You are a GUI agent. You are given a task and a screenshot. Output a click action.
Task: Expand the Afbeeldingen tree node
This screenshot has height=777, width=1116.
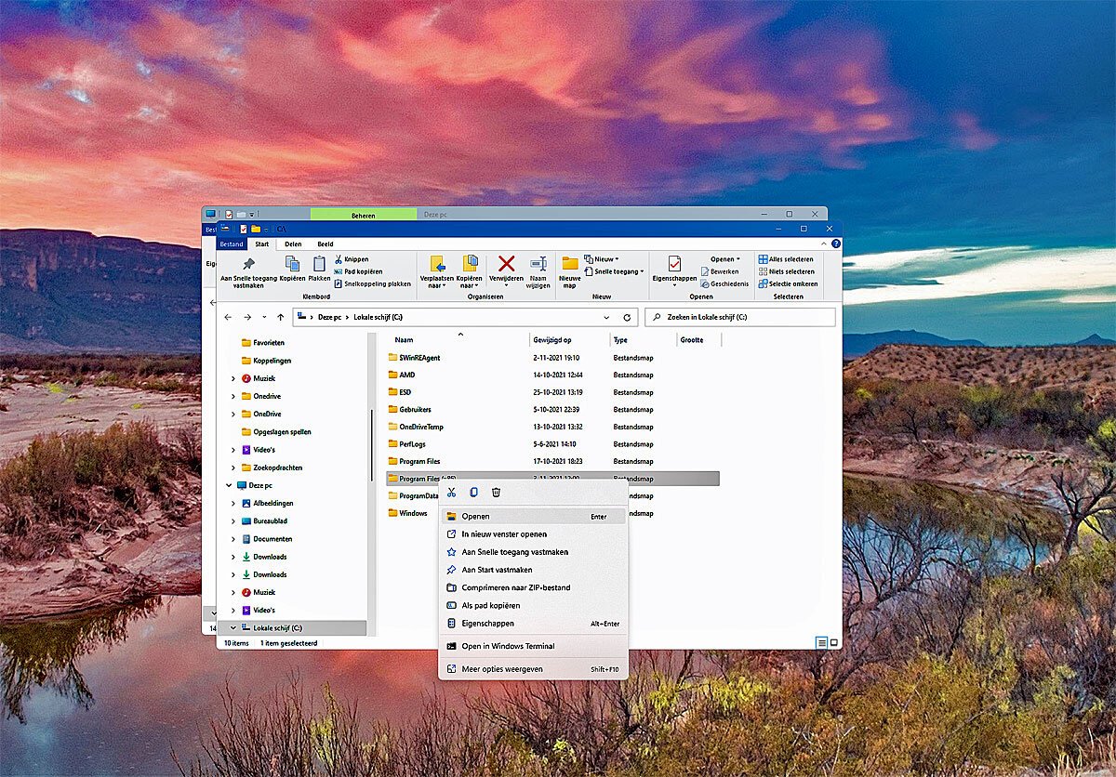[233, 504]
